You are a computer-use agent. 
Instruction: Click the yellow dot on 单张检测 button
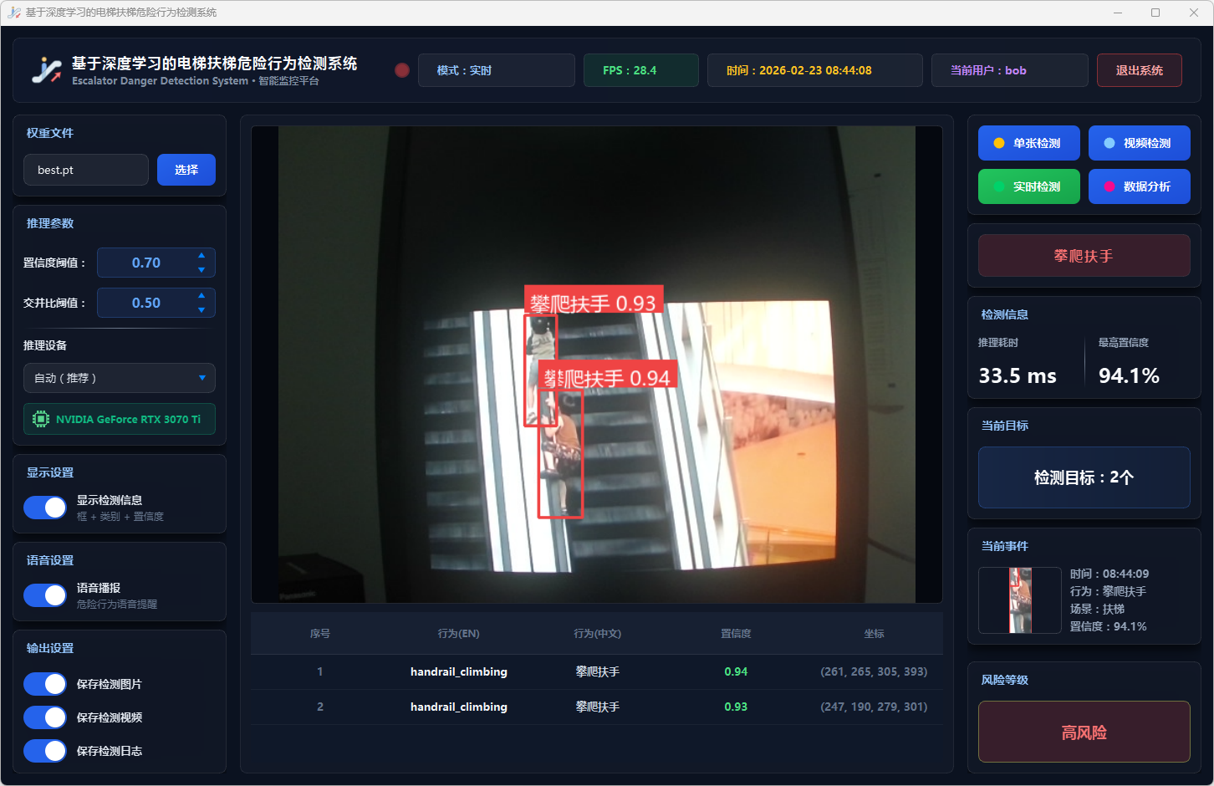(x=998, y=143)
